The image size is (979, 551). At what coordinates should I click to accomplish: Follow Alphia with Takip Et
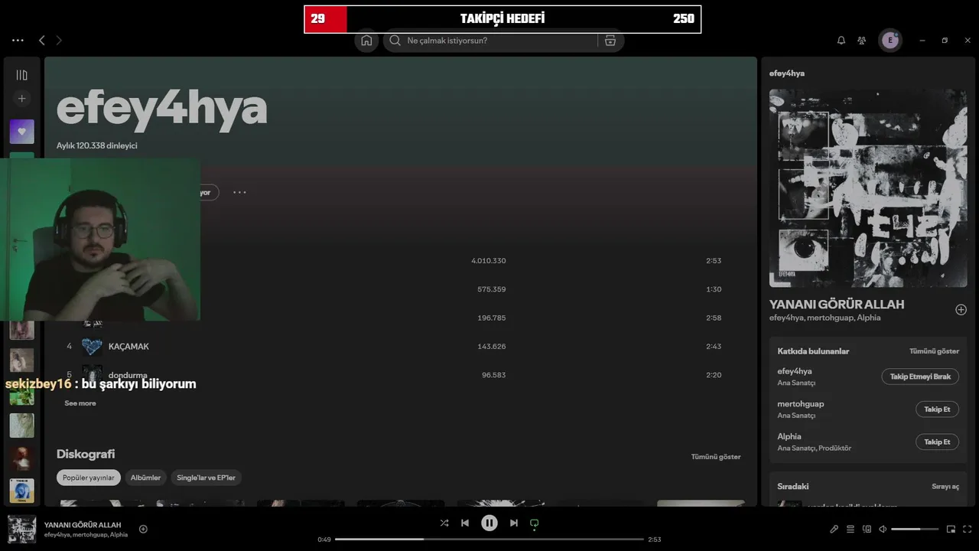coord(937,442)
